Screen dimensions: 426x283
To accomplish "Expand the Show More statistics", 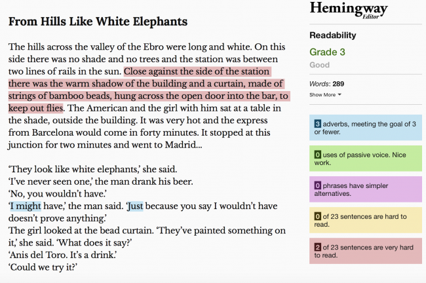I will coord(325,95).
